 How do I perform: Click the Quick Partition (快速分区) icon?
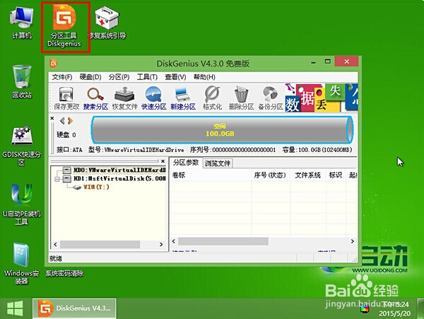coord(154,98)
